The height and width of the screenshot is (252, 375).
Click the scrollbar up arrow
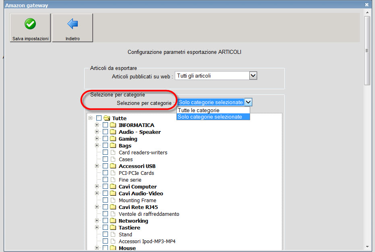367,12
